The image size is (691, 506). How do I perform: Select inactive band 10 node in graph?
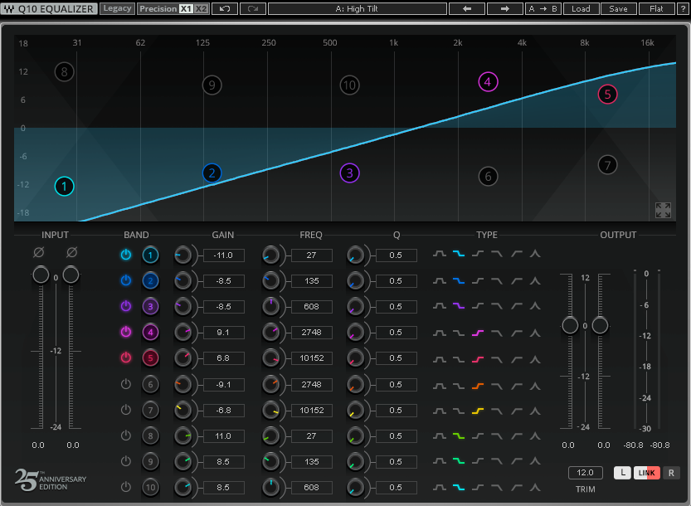pos(349,85)
